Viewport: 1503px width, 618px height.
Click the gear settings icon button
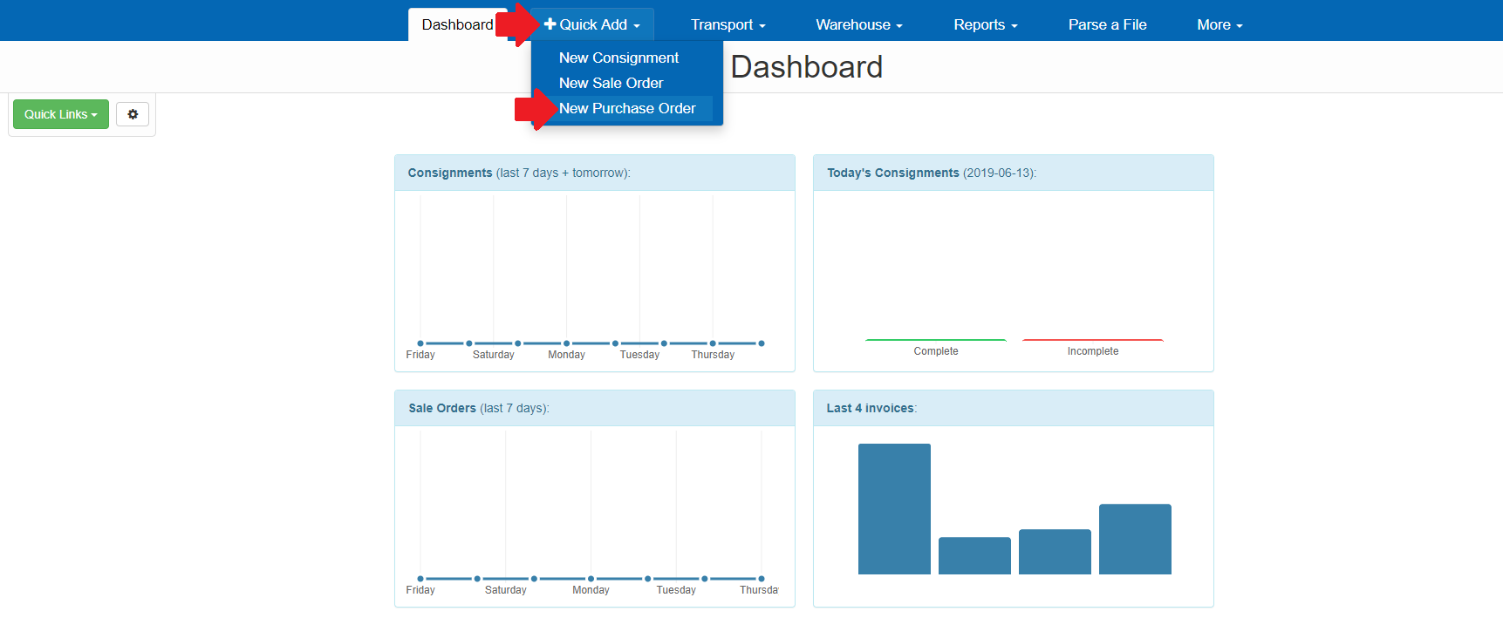[133, 114]
